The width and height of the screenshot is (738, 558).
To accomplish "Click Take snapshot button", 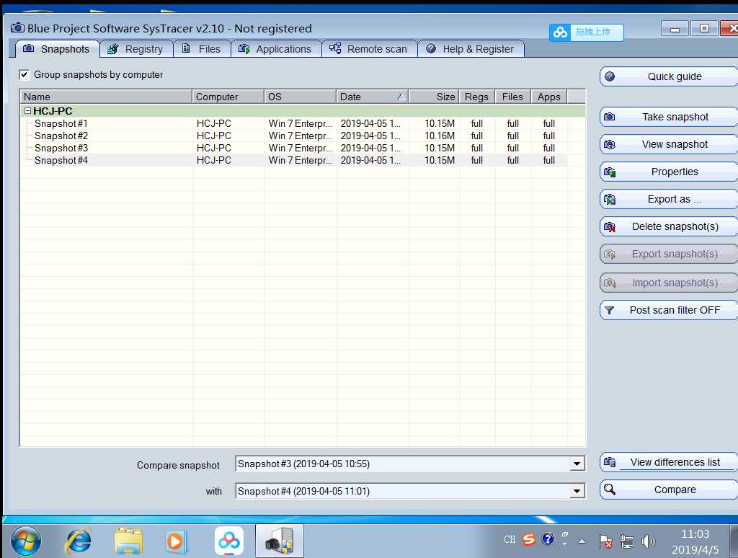I will (669, 117).
